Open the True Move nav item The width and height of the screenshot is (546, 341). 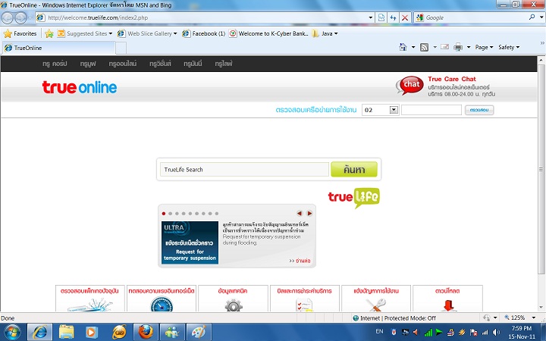click(88, 64)
